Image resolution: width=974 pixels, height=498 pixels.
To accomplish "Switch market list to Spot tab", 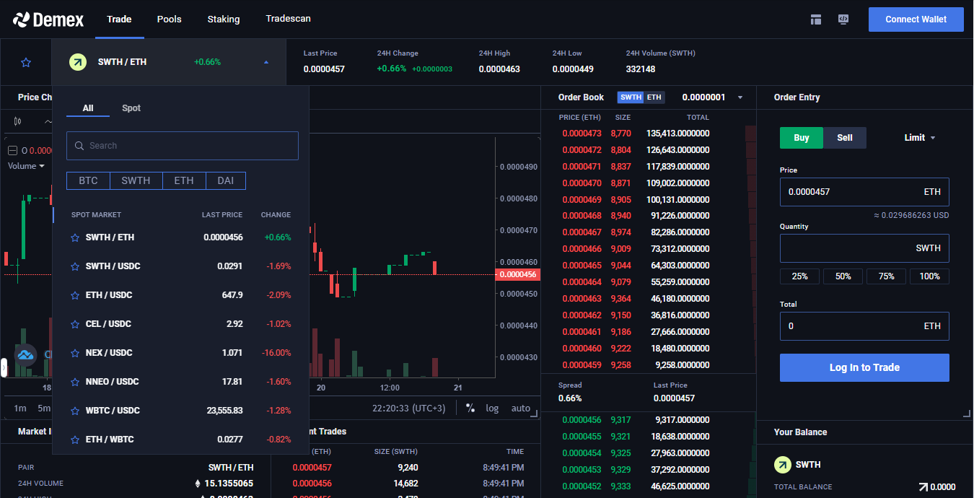I will click(131, 108).
